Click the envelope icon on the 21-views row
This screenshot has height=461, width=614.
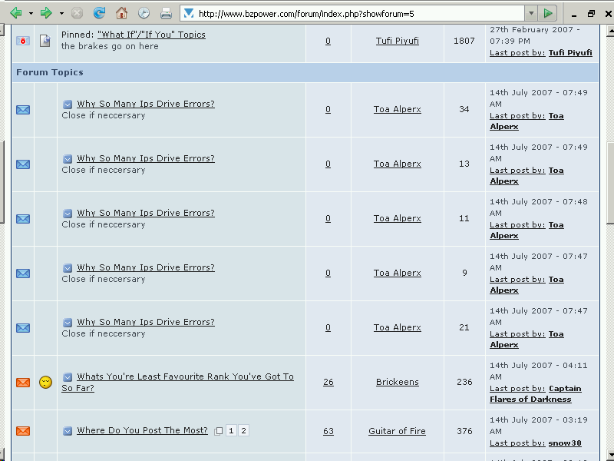23,328
